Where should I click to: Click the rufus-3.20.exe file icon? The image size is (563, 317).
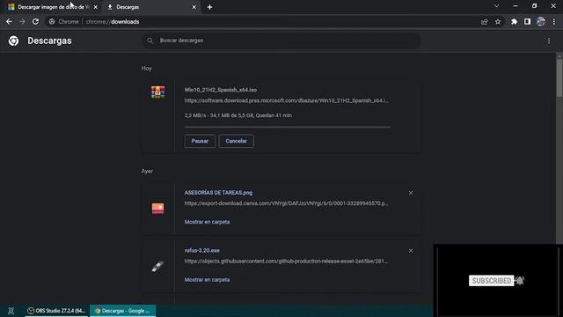[x=157, y=266]
